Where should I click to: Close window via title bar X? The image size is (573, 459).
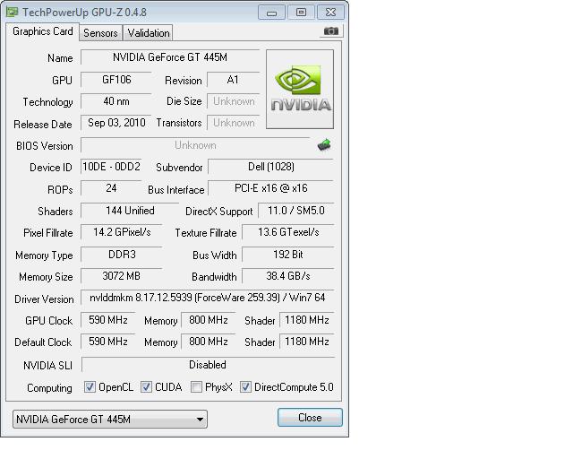(330, 13)
